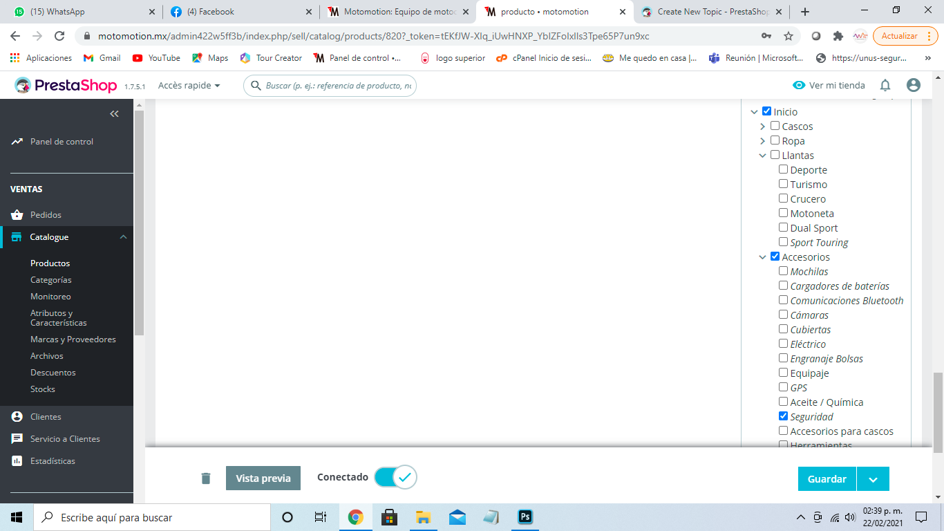The height and width of the screenshot is (531, 944).
Task: Toggle the Conectado switch off
Action: [395, 477]
